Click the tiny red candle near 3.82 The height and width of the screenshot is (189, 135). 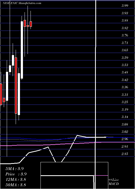(28, 26)
